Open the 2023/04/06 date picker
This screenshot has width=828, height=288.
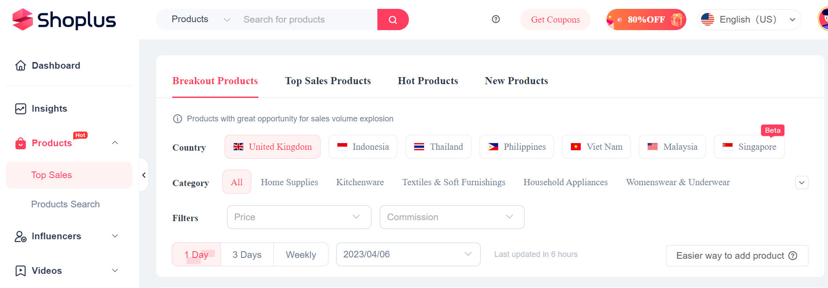click(408, 254)
